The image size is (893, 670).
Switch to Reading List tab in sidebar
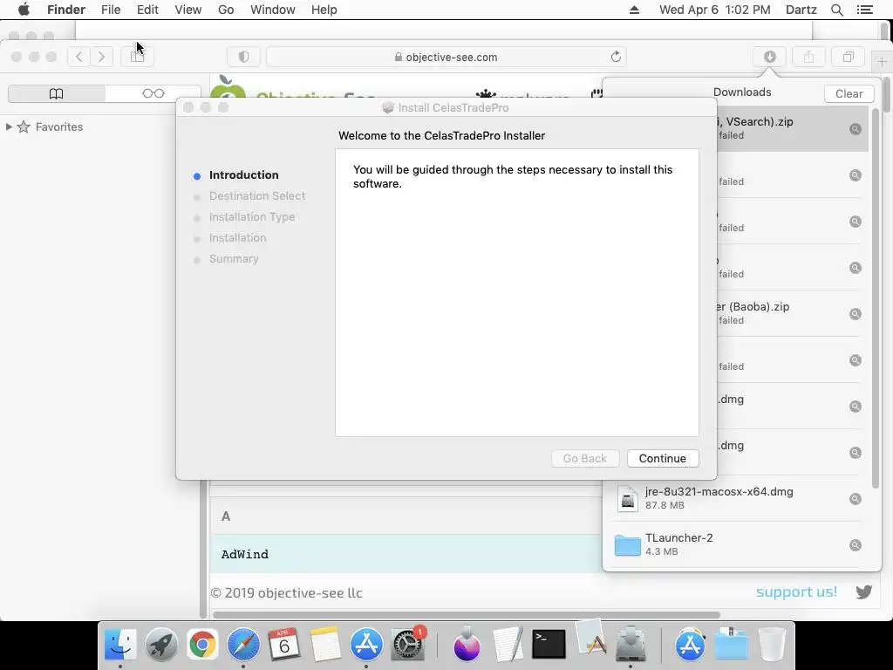pyautogui.click(x=153, y=93)
